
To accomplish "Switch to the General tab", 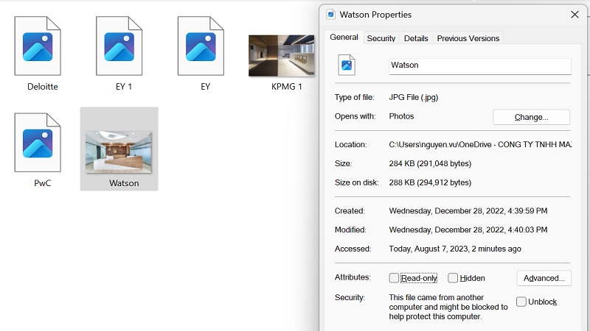I will (344, 38).
